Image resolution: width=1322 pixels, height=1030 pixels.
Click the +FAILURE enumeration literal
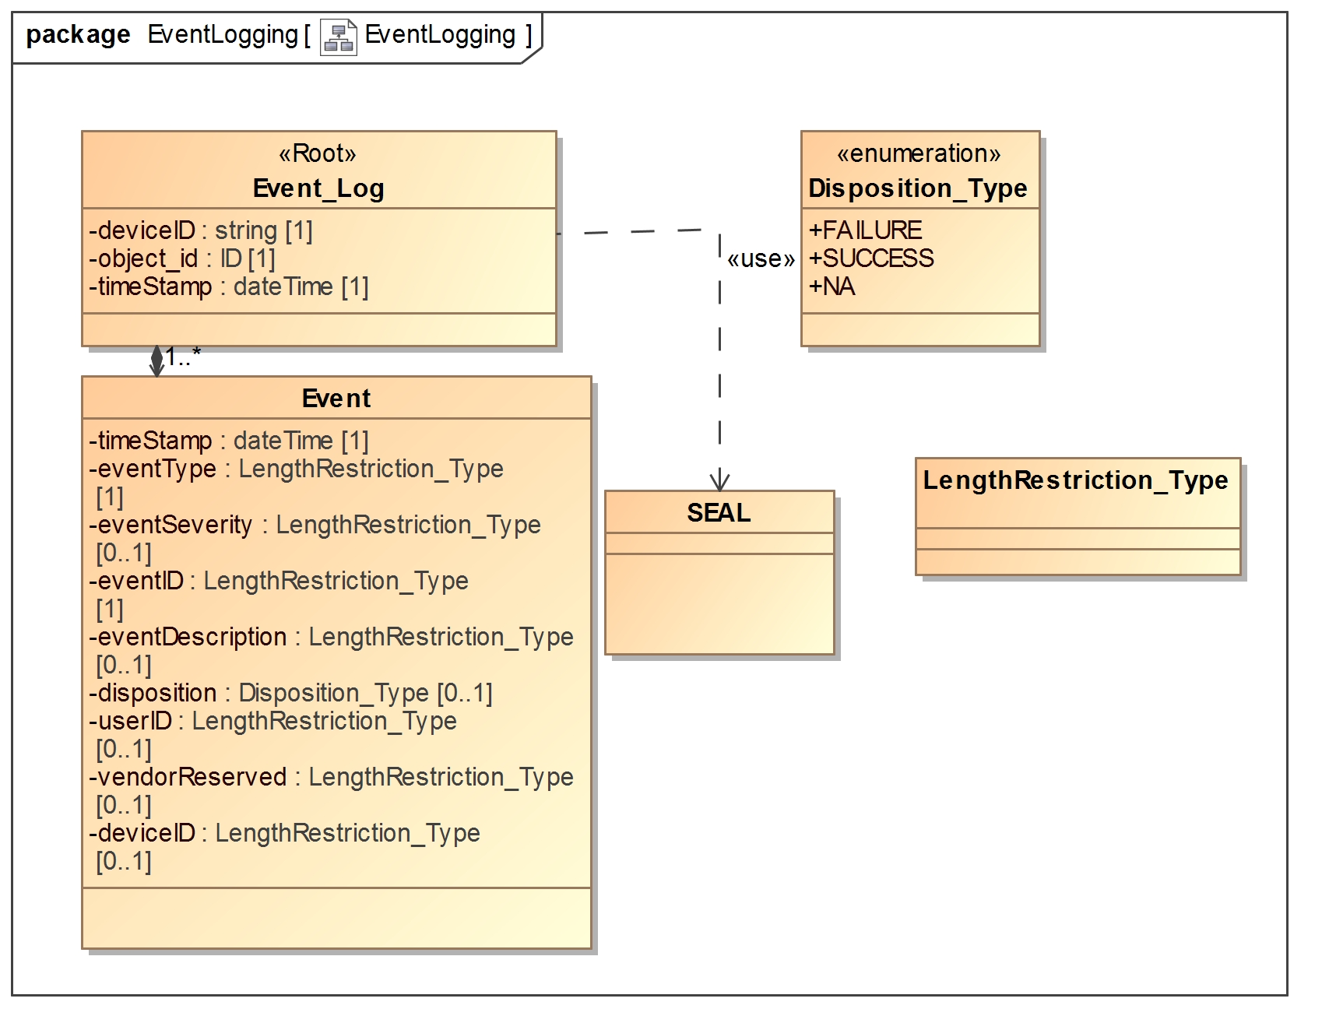[x=865, y=230]
